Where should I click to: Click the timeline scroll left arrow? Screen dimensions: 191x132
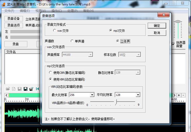(6, 95)
